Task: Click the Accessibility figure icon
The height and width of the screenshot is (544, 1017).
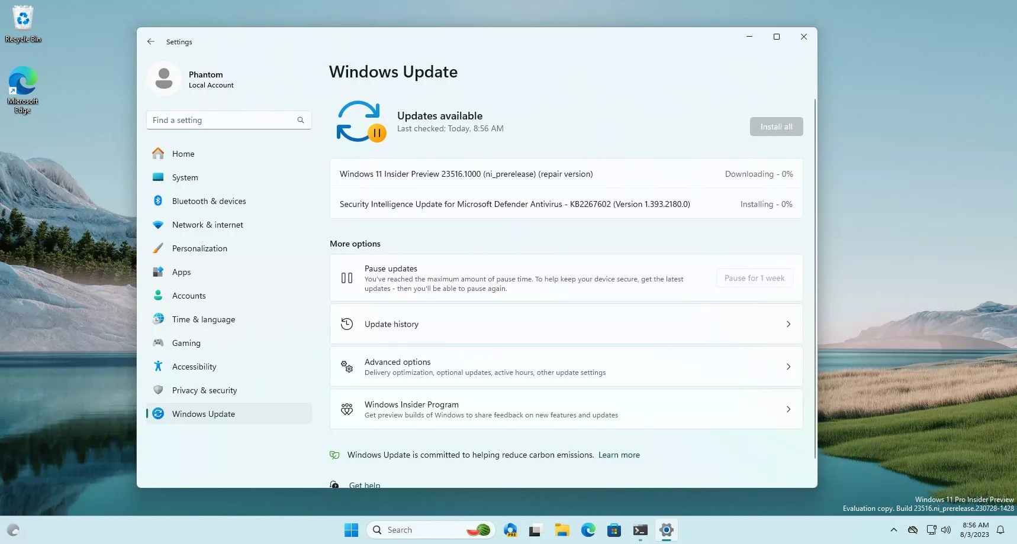Action: [158, 367]
